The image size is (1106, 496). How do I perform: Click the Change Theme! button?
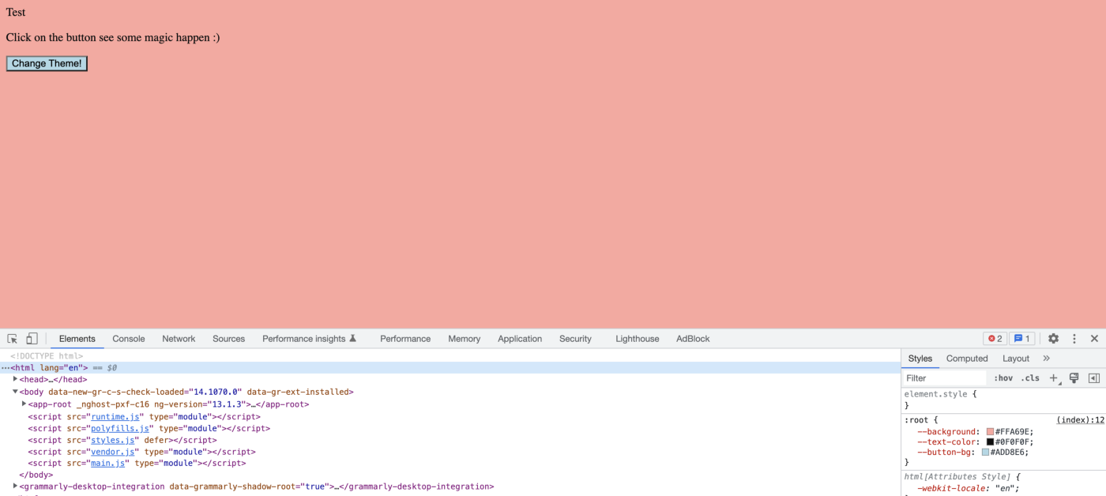coord(47,63)
